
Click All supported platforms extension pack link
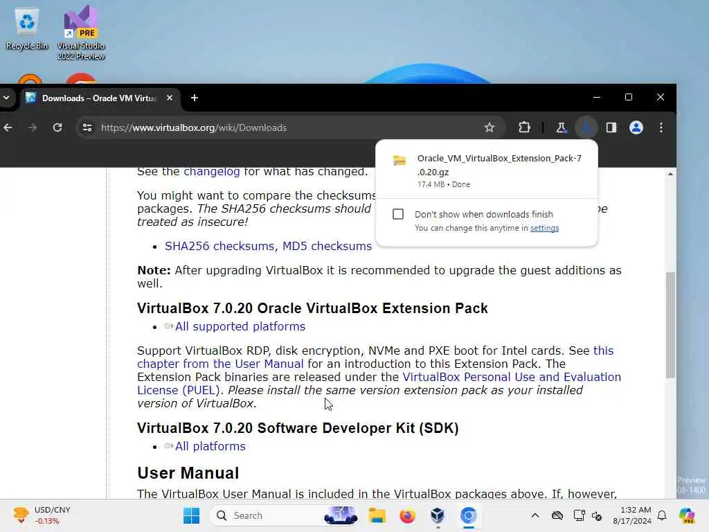240,327
